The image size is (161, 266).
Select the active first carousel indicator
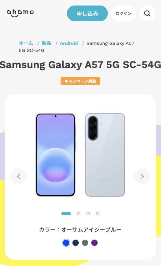(x=66, y=214)
